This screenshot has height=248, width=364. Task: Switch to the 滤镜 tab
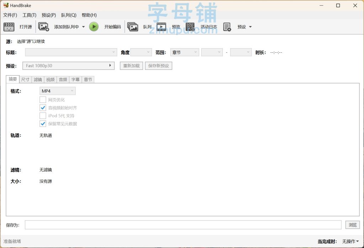(38, 79)
